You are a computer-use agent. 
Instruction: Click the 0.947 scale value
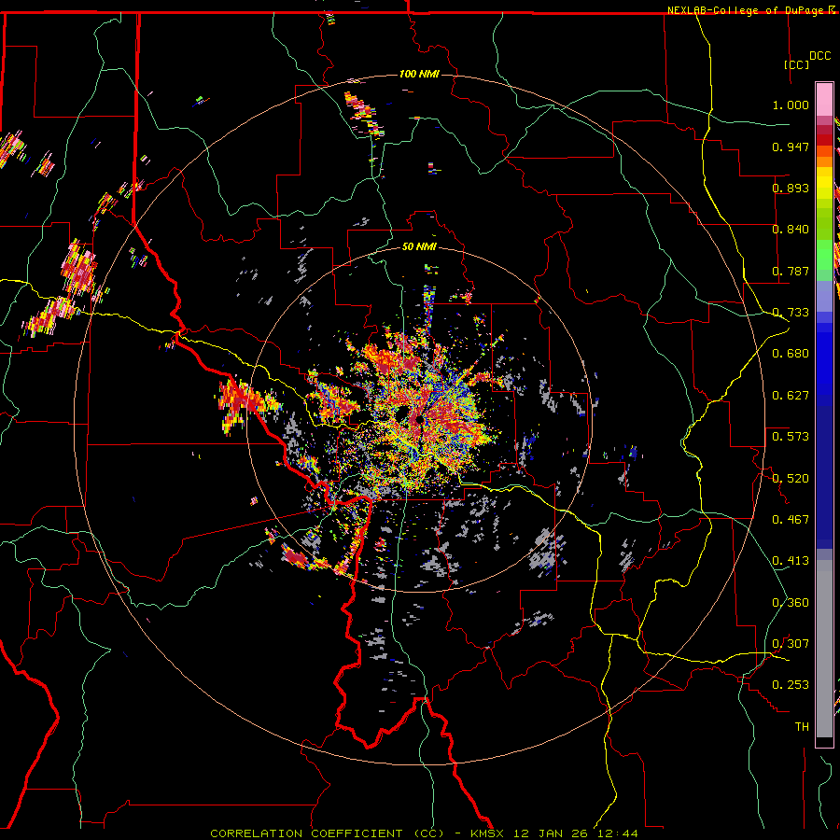791,147
